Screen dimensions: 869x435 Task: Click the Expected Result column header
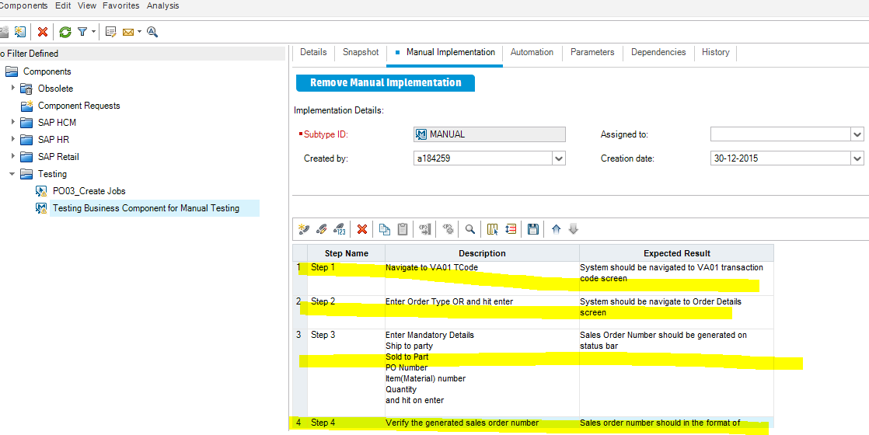pyautogui.click(x=677, y=253)
